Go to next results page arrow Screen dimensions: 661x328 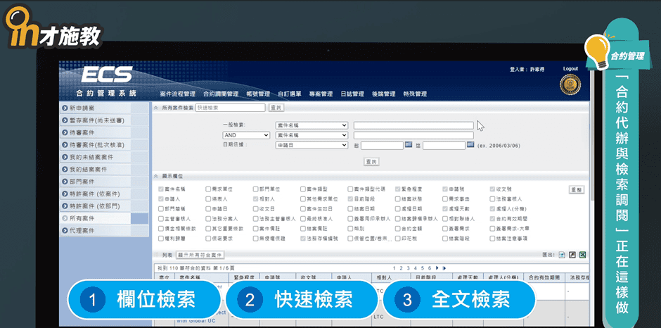[437, 268]
